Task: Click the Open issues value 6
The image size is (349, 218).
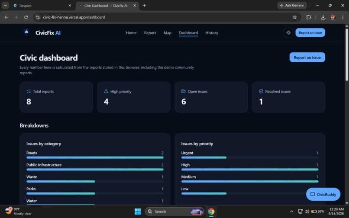Action: pos(184,102)
